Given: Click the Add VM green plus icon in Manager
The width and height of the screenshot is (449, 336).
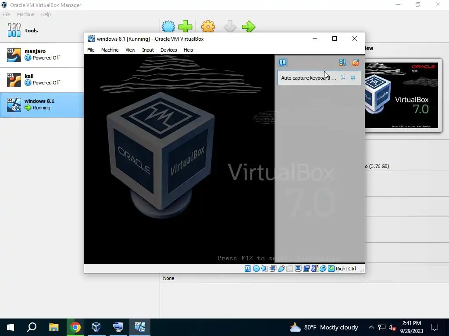Looking at the screenshot, I should pos(185,26).
